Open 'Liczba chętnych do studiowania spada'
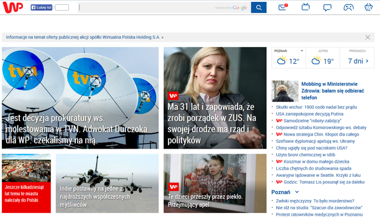 click(x=313, y=168)
